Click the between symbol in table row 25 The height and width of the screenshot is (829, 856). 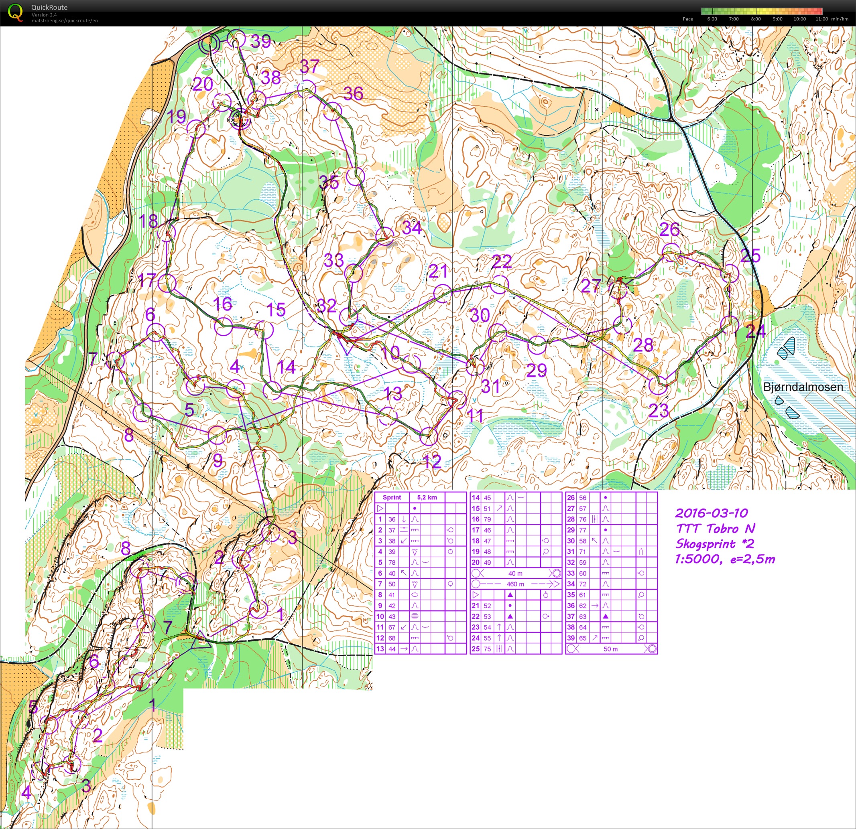(499, 649)
